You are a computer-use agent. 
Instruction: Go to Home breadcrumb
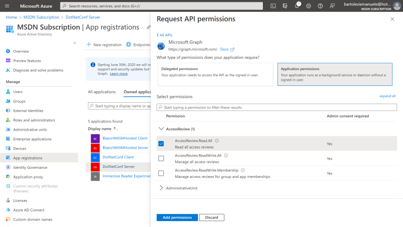[x=11, y=17]
